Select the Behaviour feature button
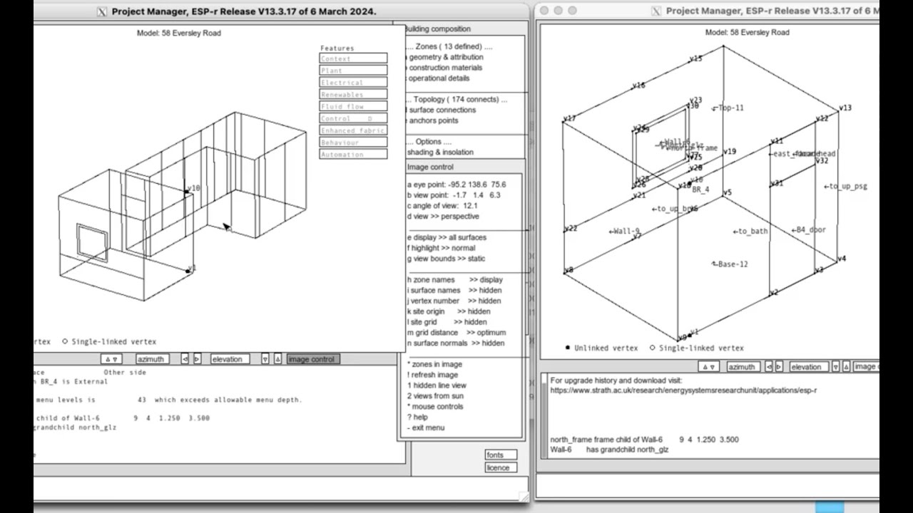 tap(353, 142)
